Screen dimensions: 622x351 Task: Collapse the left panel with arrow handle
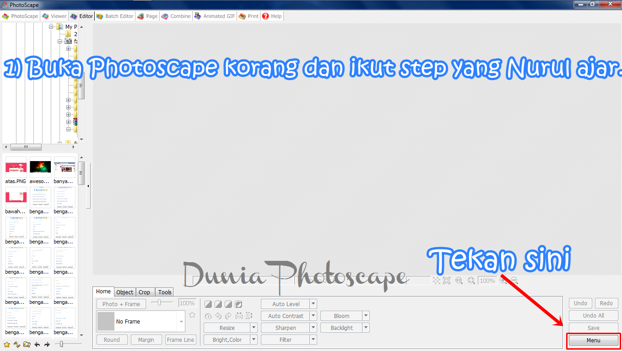click(88, 186)
